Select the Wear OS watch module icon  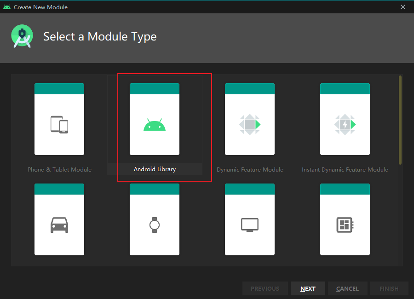pyautogui.click(x=155, y=225)
